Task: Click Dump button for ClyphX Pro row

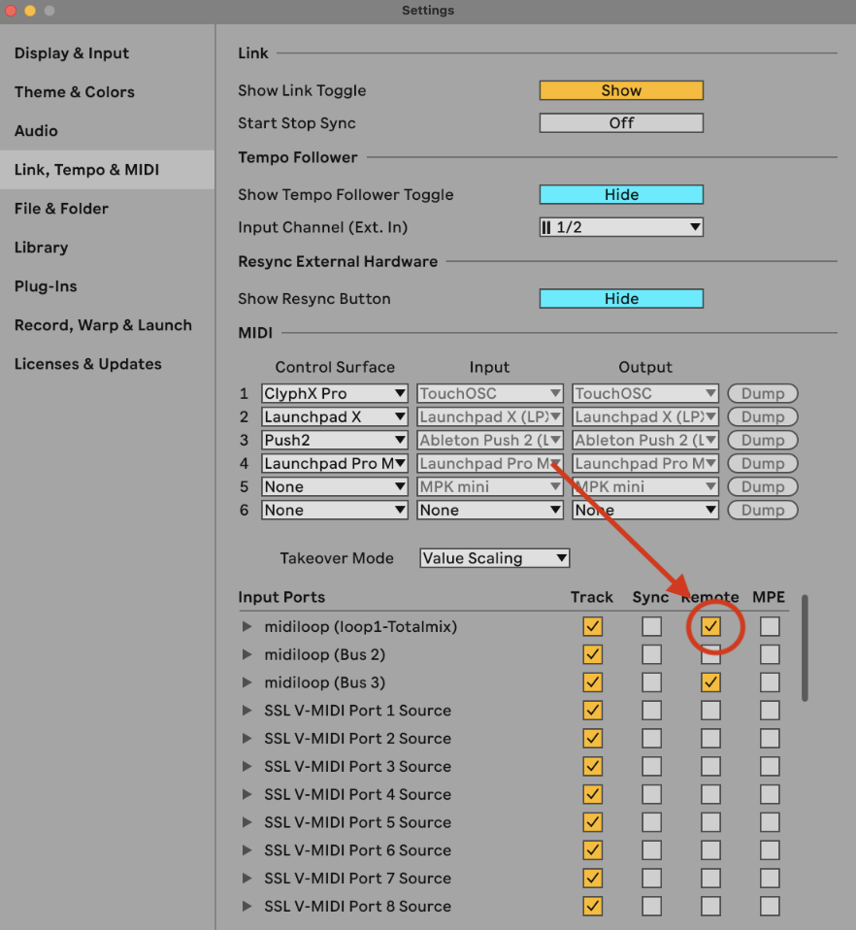Action: click(x=763, y=393)
